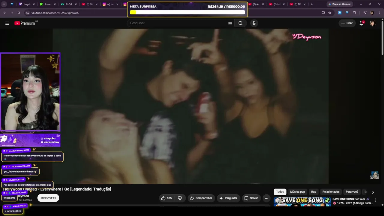Go back in browser history

click(x=4, y=13)
